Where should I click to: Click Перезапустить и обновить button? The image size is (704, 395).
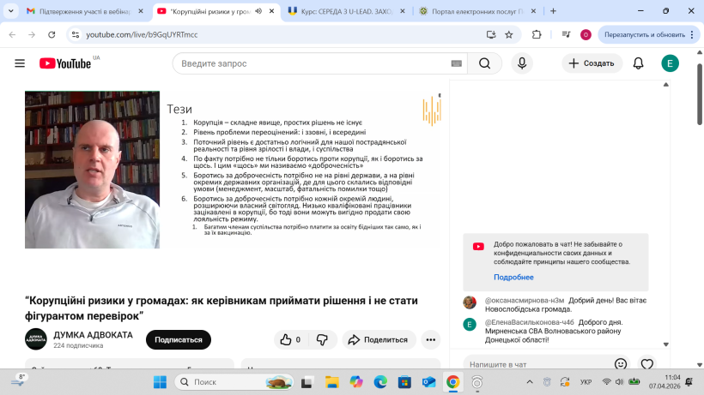(645, 34)
